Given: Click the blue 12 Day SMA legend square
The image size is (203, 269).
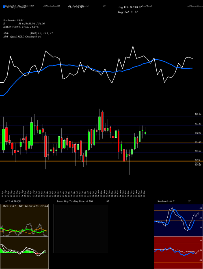Looking at the screenshot, I should pyautogui.click(x=4, y=7).
